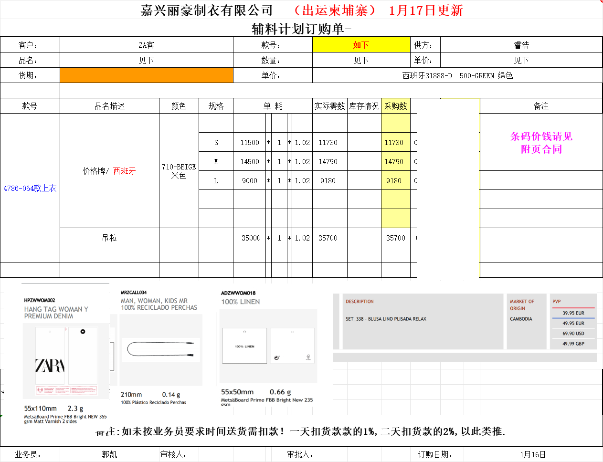Open the blue 4786-064款上衣 text
This screenshot has width=603, height=462.
coord(30,189)
